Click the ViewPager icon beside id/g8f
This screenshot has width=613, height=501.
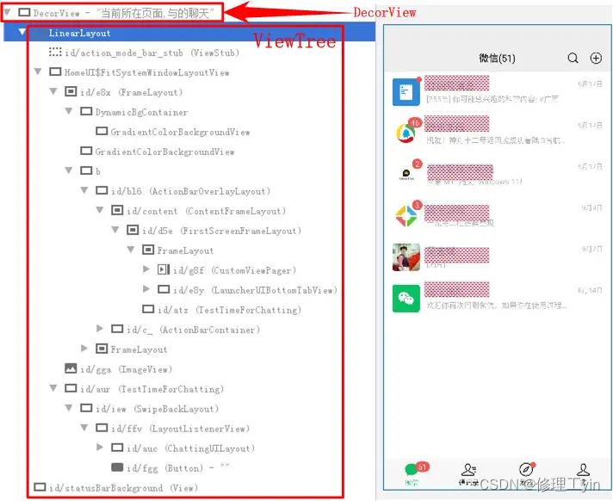pos(164,269)
